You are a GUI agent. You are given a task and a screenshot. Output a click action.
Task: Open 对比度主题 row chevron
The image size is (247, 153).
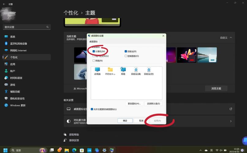(231, 121)
